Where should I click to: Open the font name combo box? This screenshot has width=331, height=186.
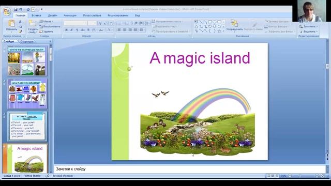76,23
